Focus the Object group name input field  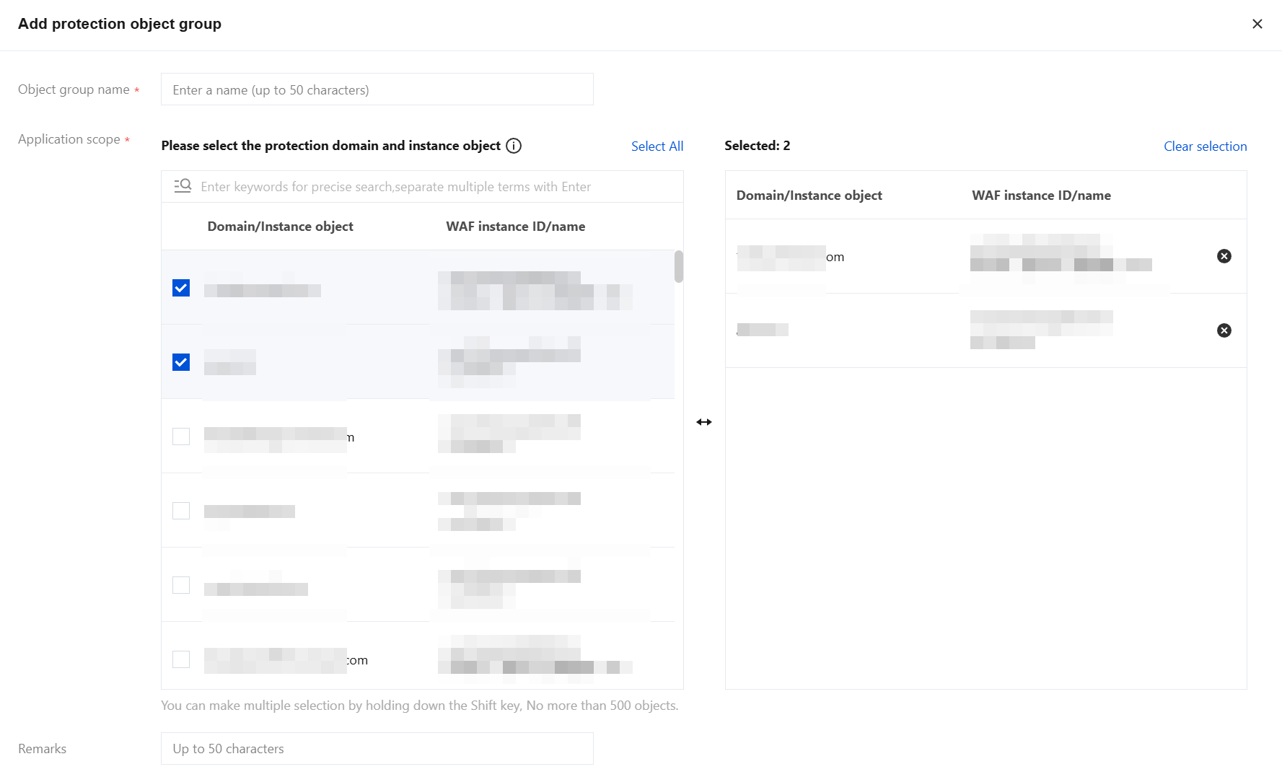[x=377, y=89]
